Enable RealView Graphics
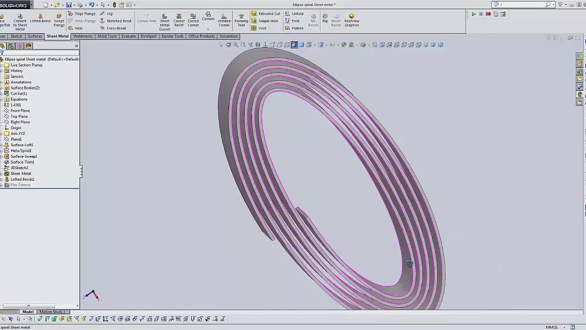This screenshot has height=330, width=586. [351, 21]
